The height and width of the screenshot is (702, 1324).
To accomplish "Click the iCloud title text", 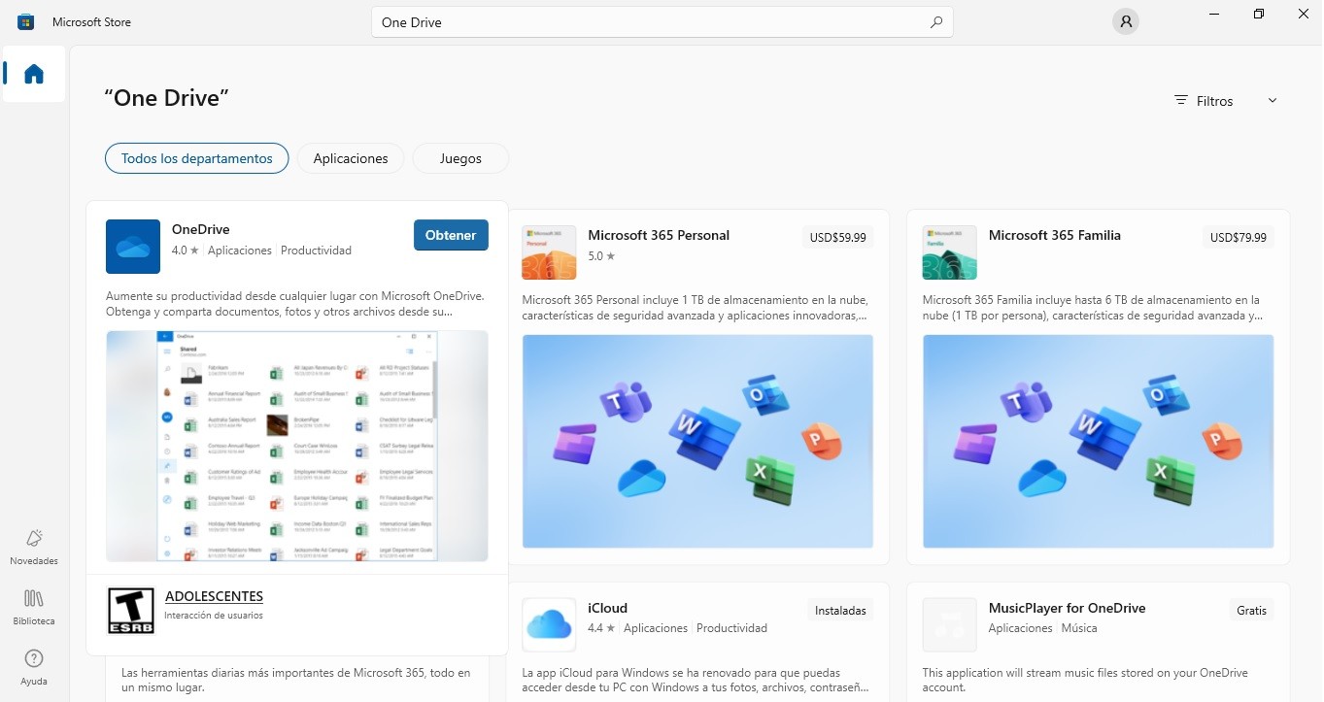I will pos(607,608).
